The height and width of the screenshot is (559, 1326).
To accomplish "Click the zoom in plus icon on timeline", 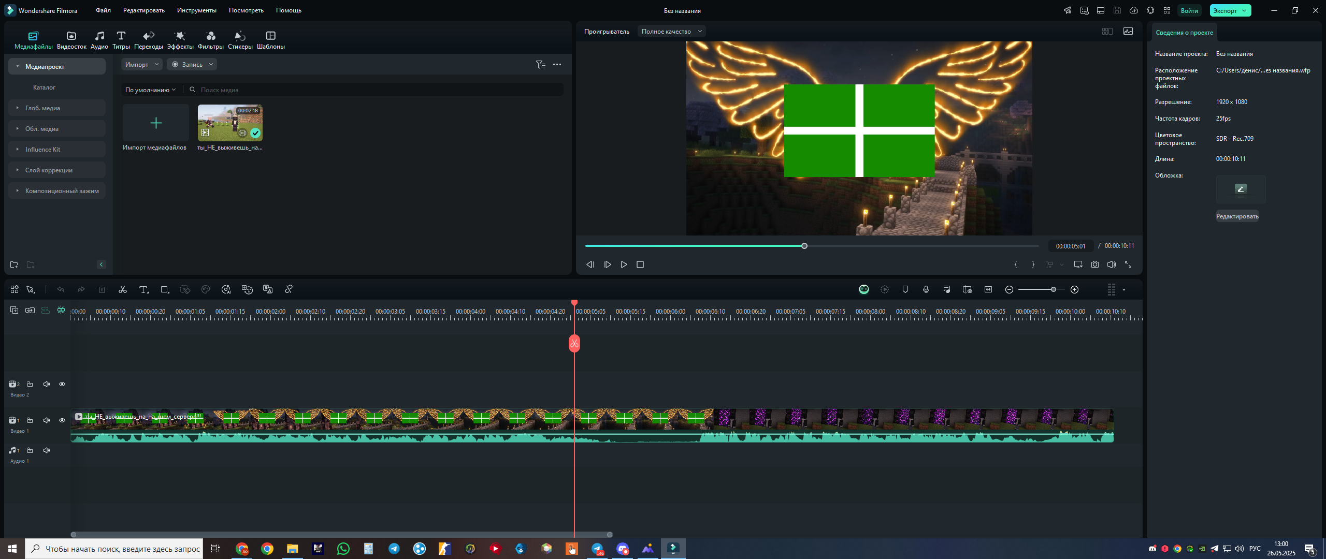I will coord(1074,289).
